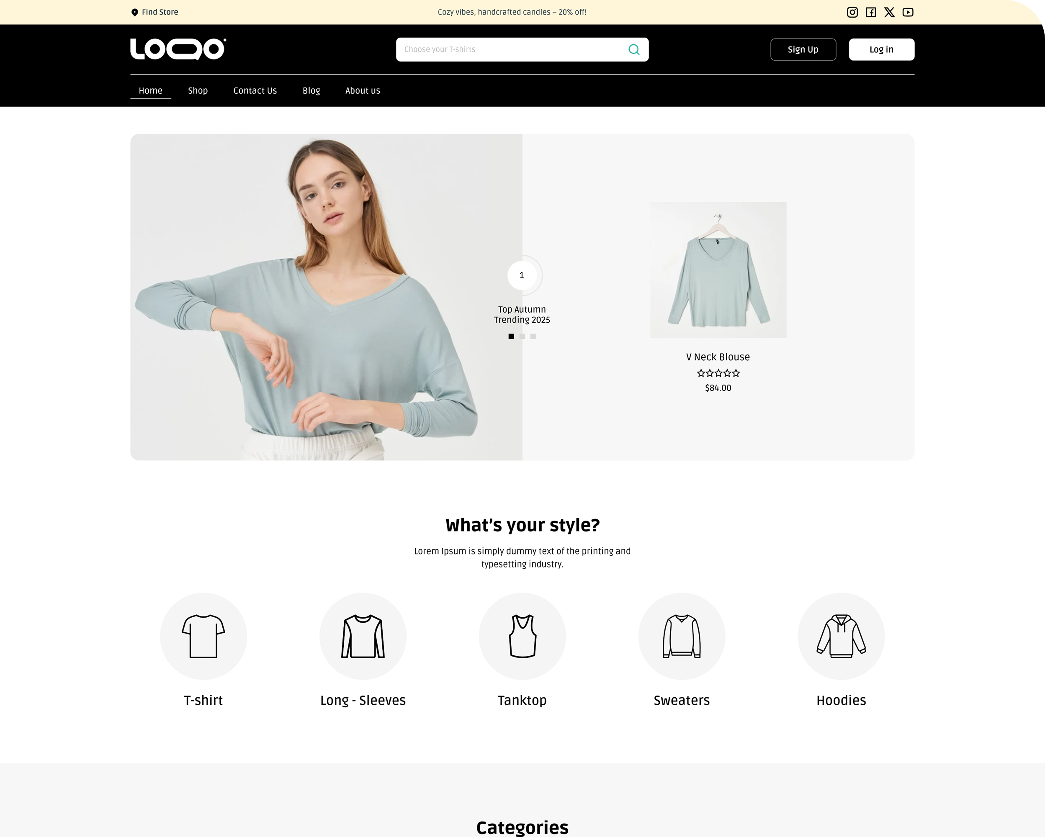Select the Hoodies category icon
Screen dimensions: 1045x837
pos(842,636)
